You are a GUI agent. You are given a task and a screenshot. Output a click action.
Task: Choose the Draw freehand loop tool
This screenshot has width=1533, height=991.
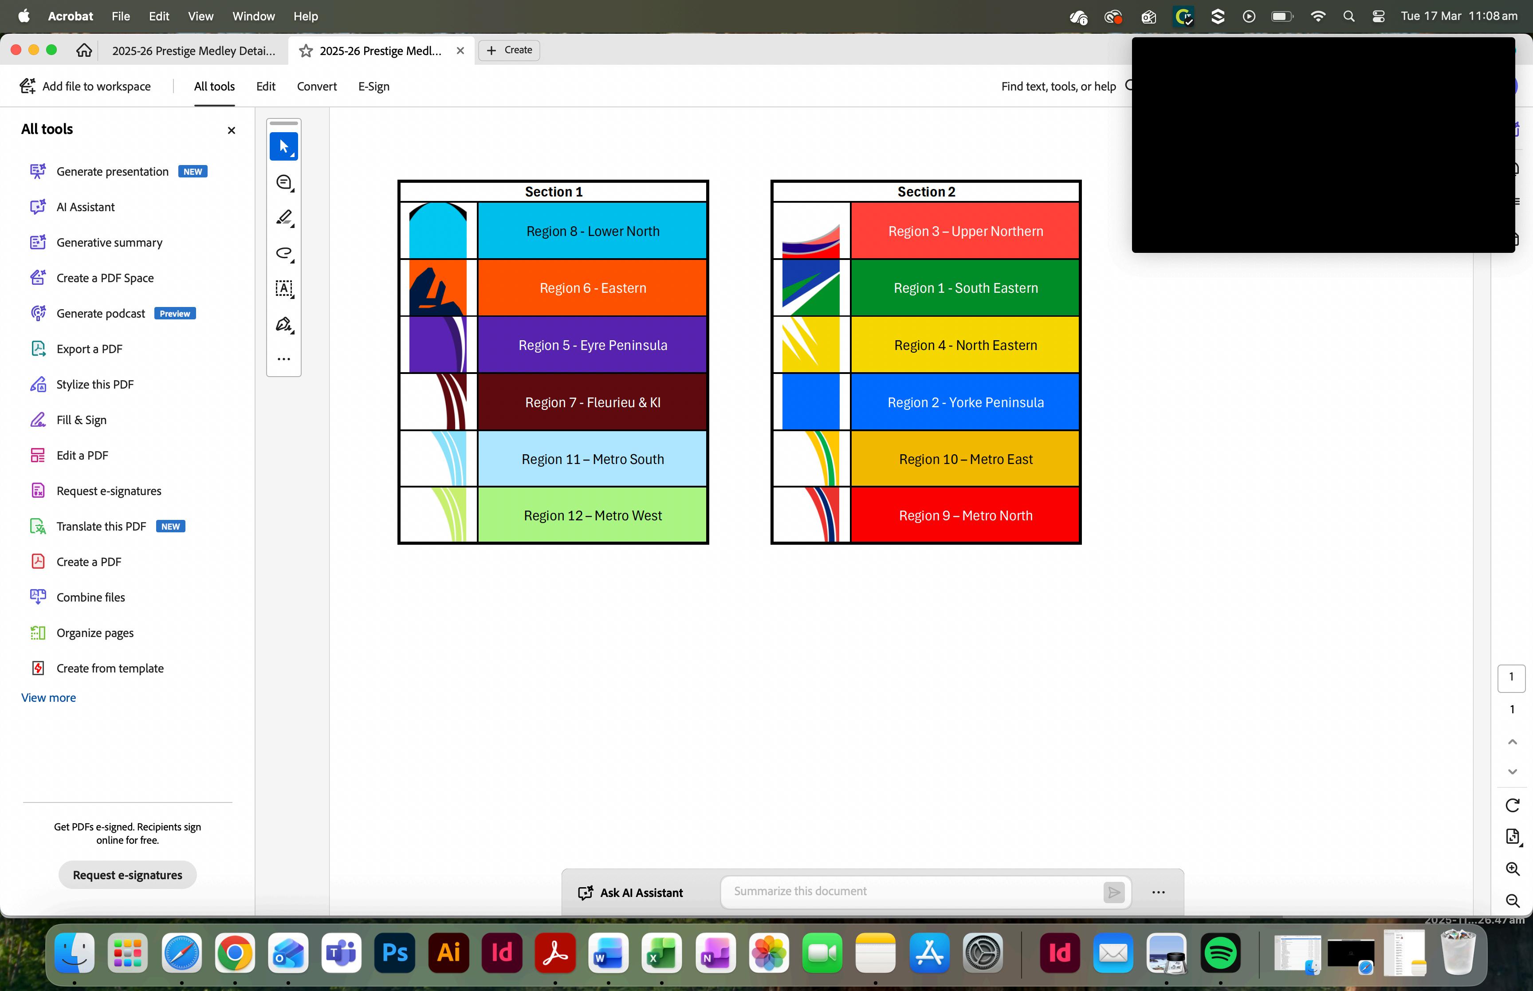pyautogui.click(x=284, y=254)
